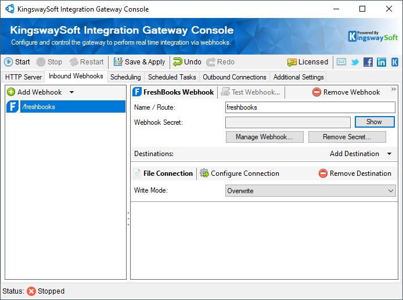Screen dimensions: 403x300
Task: Undo the last change
Action: [187, 62]
